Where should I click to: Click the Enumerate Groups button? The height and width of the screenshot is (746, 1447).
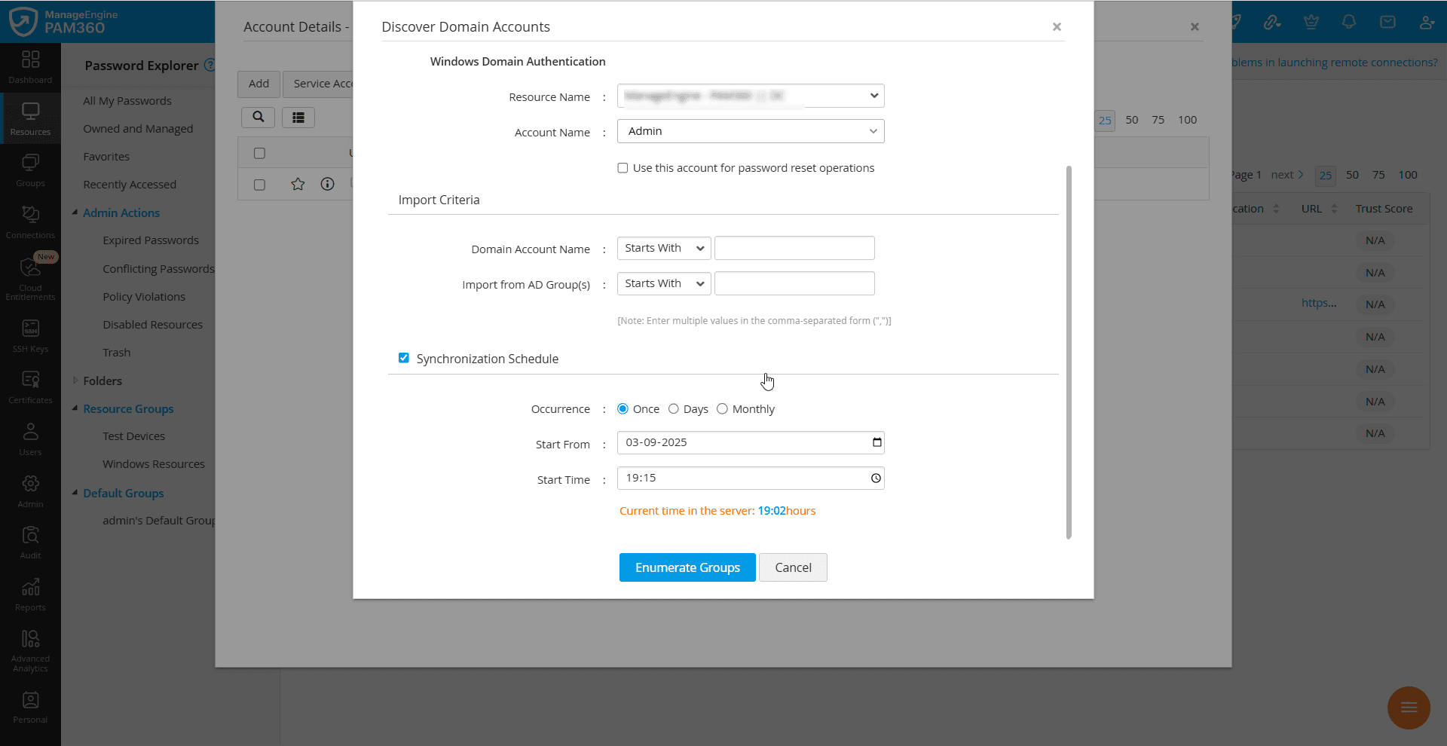687,567
